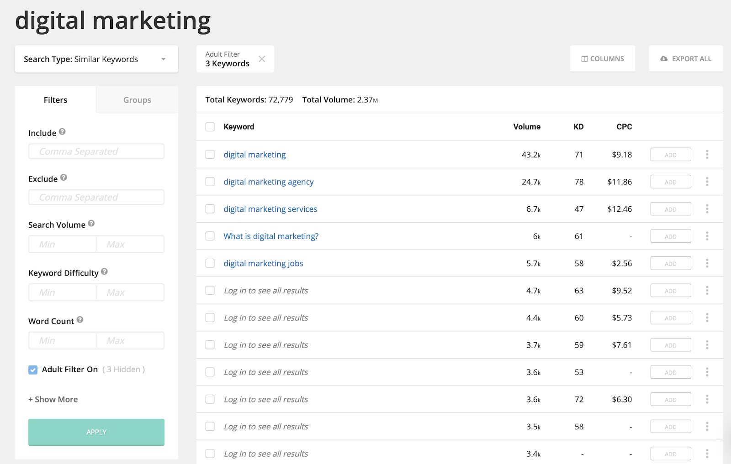Viewport: 731px width, 464px height.
Task: Check the select-all box beside Keyword header
Action: click(210, 127)
